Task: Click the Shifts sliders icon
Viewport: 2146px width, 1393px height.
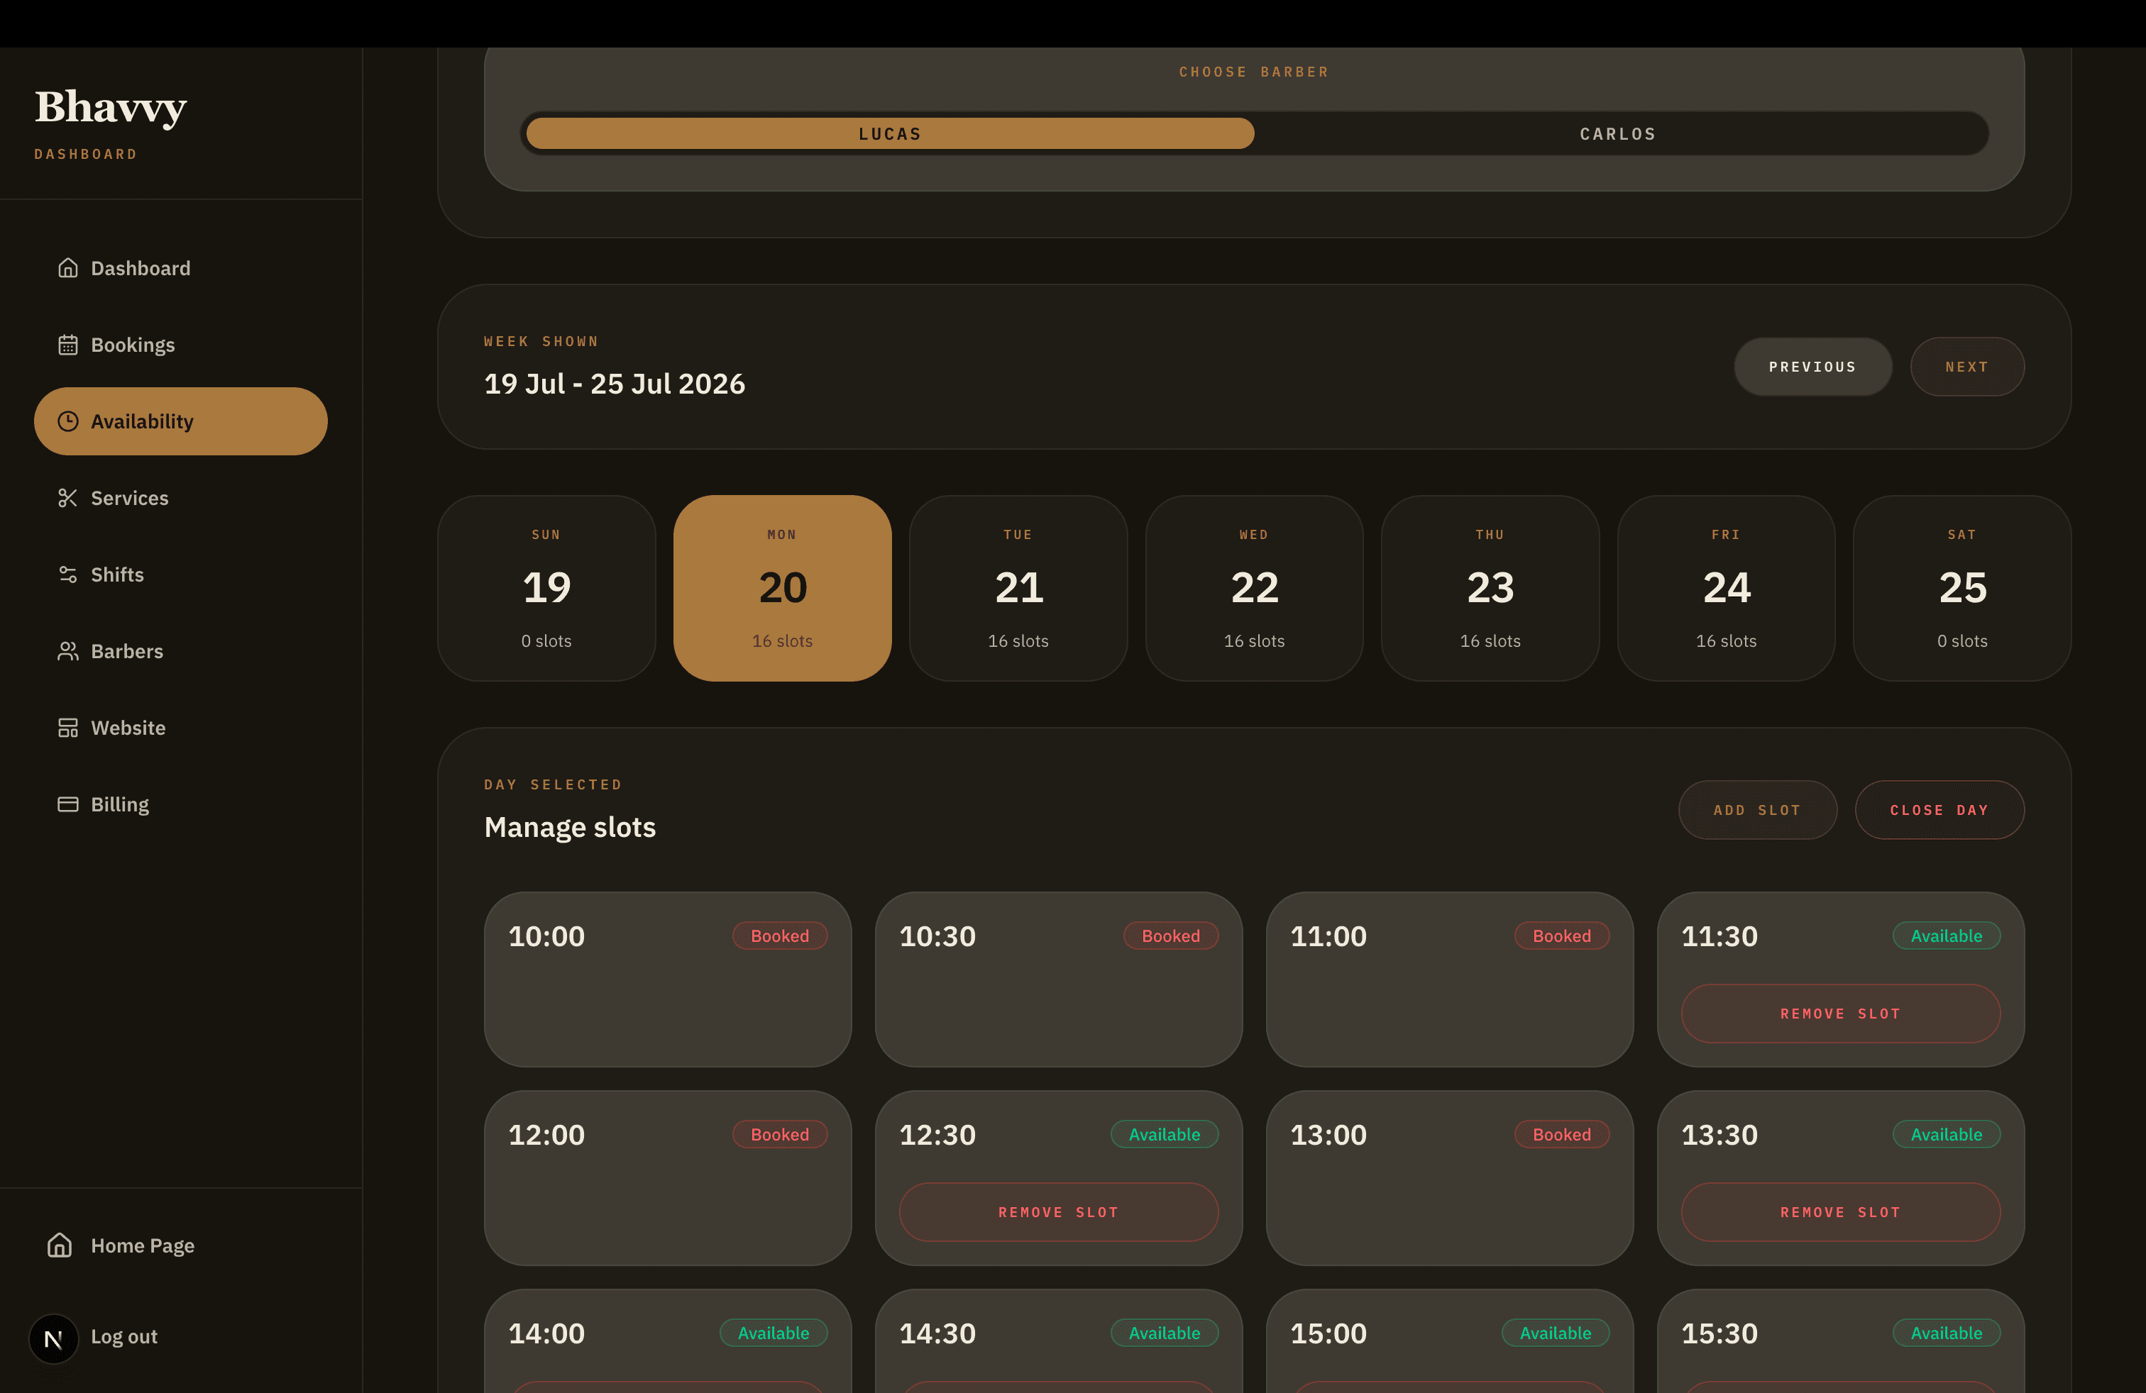Action: [x=67, y=575]
